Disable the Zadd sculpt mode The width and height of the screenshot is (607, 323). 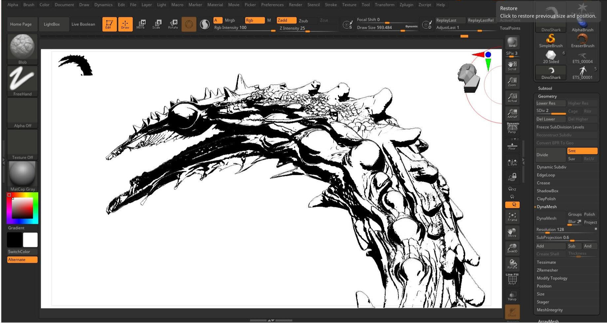pyautogui.click(x=286, y=20)
